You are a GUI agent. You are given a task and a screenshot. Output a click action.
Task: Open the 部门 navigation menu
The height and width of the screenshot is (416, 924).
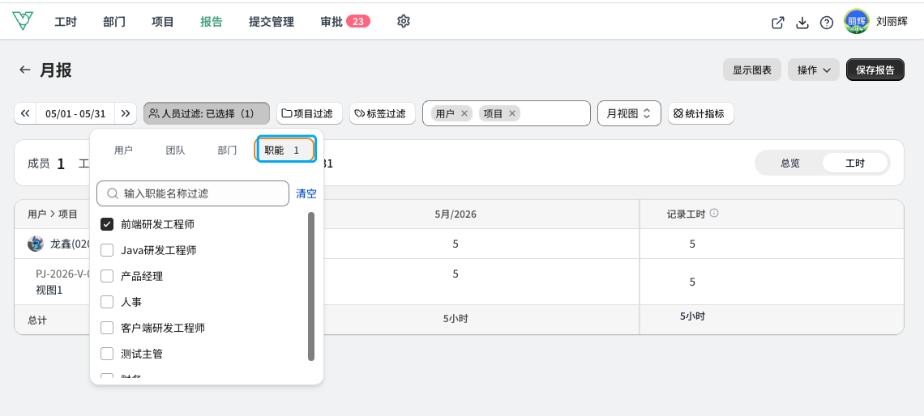[x=113, y=22]
